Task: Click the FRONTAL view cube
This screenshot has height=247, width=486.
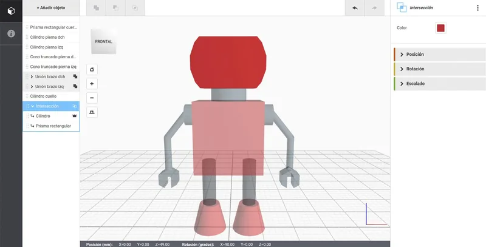Action: tap(104, 41)
